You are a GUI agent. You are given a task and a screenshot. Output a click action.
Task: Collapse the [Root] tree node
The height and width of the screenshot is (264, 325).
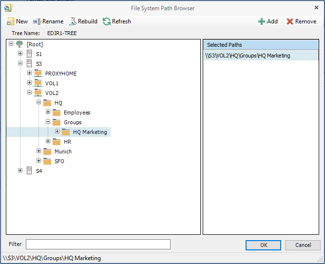point(11,43)
